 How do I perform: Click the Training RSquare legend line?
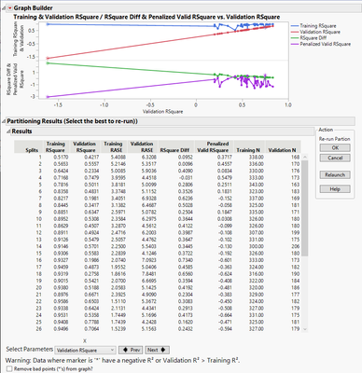(x=295, y=26)
